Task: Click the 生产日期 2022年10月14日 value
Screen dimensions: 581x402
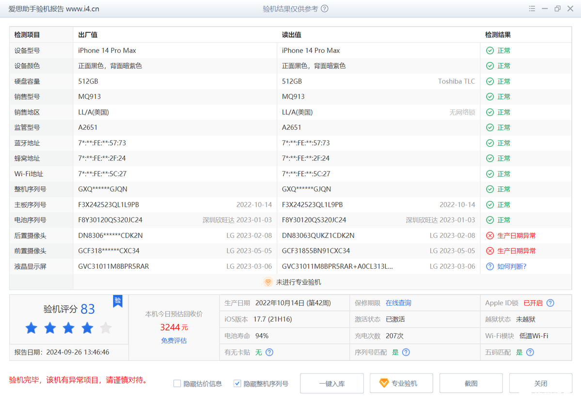Action: pyautogui.click(x=293, y=303)
